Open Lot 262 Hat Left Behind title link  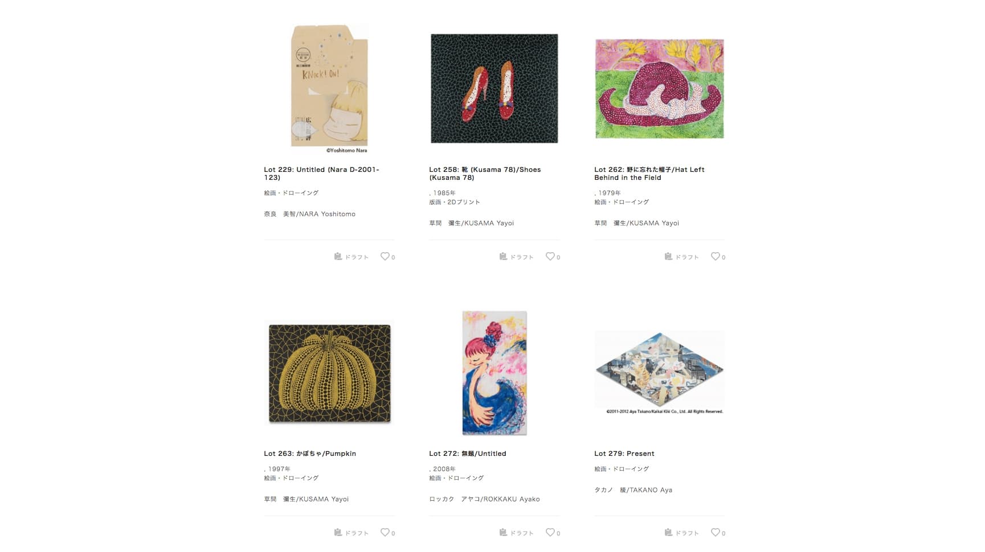pos(649,174)
